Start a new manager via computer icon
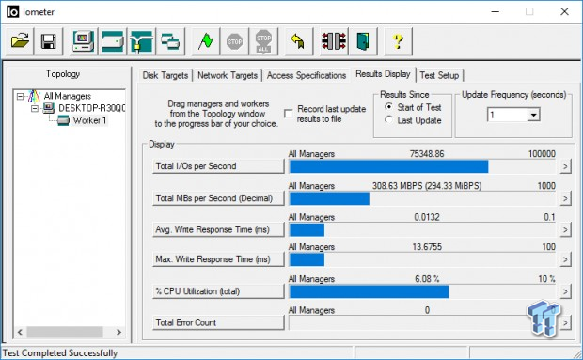The height and width of the screenshot is (360, 583). pos(84,41)
